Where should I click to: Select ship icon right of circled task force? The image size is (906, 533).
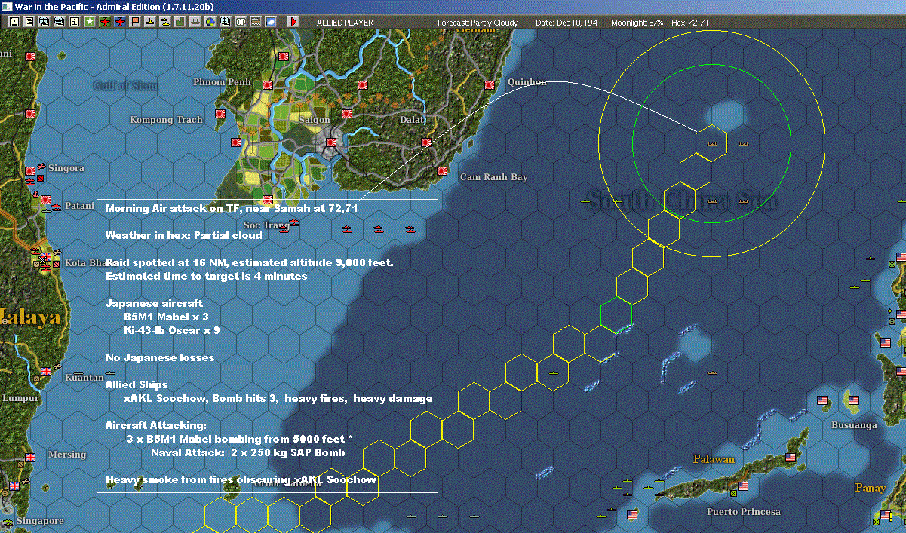point(743,142)
